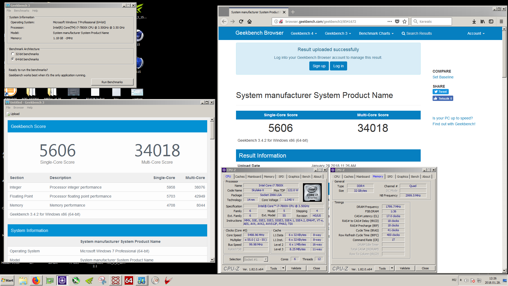Save page to Pocket
508x286 pixels.
(x=397, y=21)
